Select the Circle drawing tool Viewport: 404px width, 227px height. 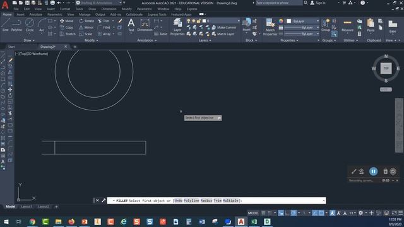(30, 25)
